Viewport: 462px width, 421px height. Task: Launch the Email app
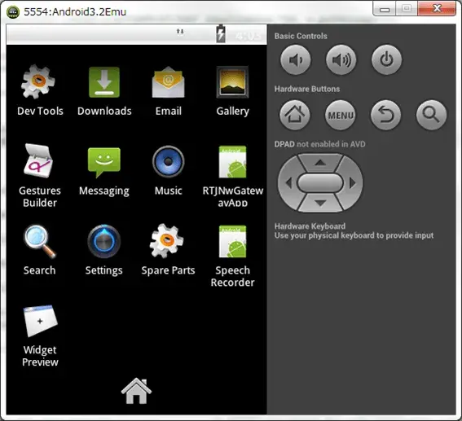point(168,90)
